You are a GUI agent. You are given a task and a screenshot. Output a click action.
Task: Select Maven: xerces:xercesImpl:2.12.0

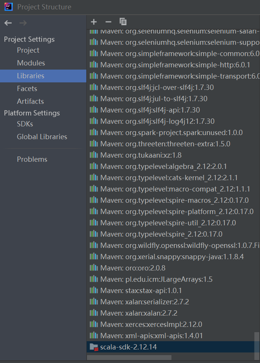click(x=173, y=324)
